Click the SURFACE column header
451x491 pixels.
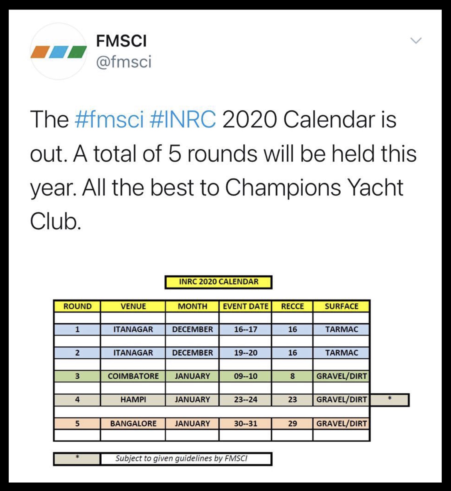click(341, 306)
